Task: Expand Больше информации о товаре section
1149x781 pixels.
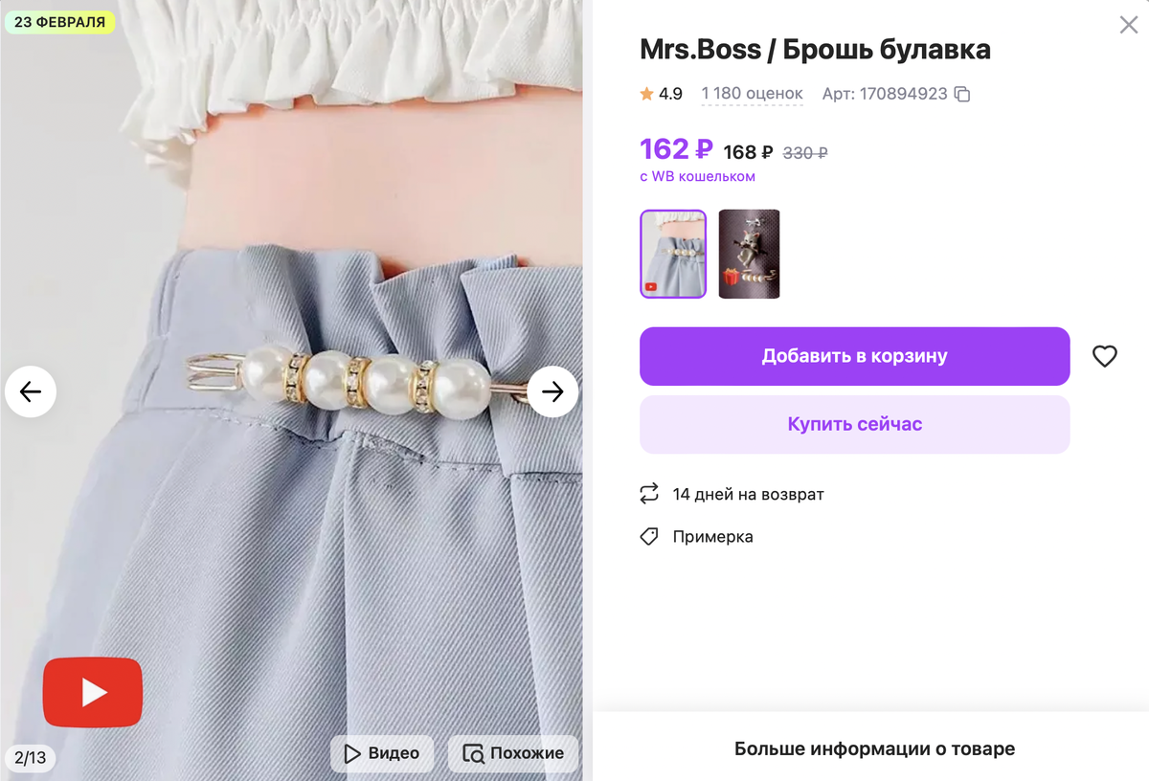Action: pos(875,749)
